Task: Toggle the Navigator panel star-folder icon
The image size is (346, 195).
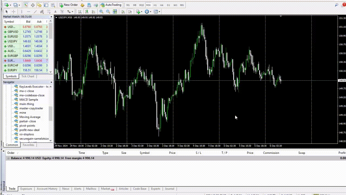Action: coord(39,5)
